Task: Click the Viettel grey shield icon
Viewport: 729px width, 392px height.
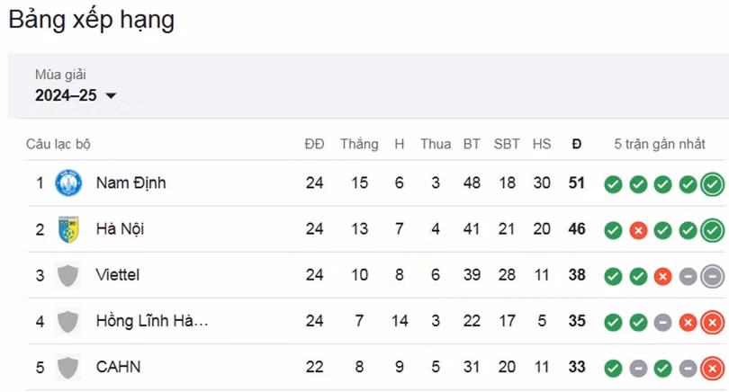Action: click(68, 275)
